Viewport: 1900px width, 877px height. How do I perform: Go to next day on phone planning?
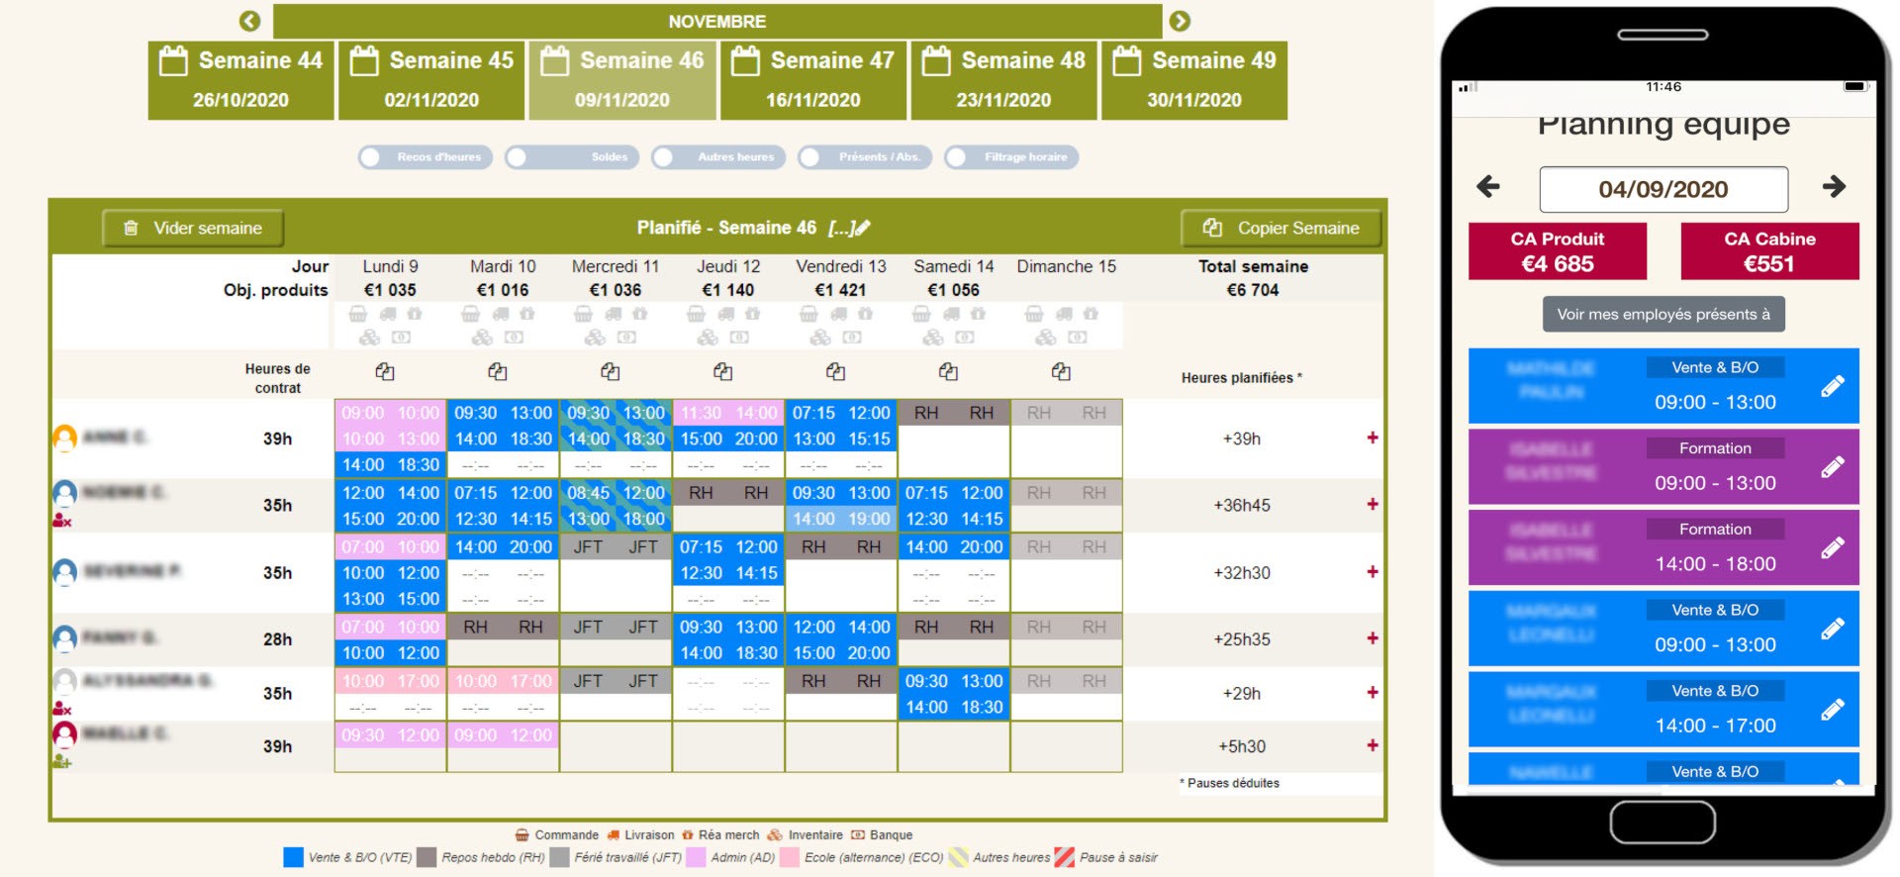click(x=1834, y=186)
